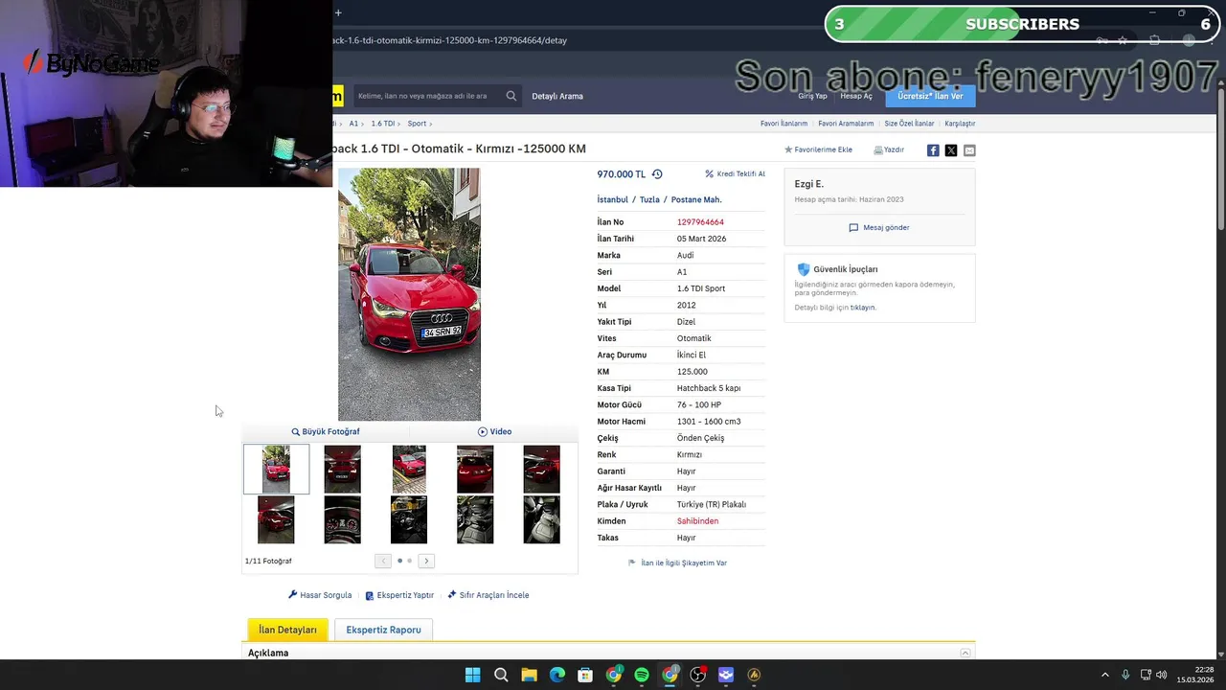Click the speech bubble icon of Mesaj gönder
Screen dimensions: 1226x690
[853, 228]
